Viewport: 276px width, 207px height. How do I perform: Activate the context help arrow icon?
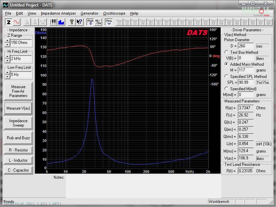pyautogui.click(x=79, y=22)
